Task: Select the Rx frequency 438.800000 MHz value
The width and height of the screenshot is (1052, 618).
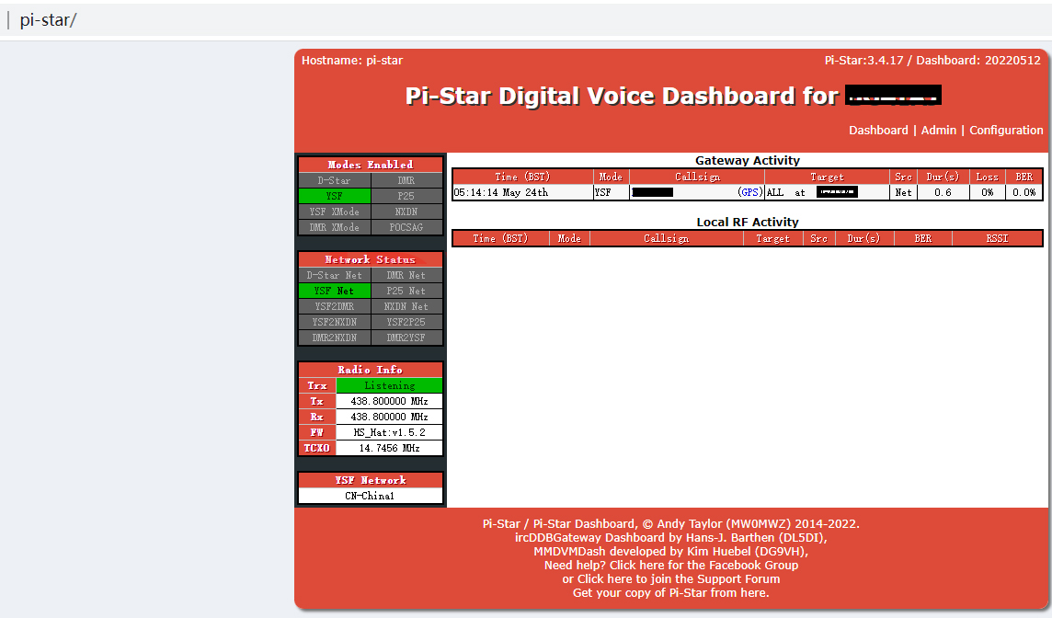Action: (x=389, y=417)
